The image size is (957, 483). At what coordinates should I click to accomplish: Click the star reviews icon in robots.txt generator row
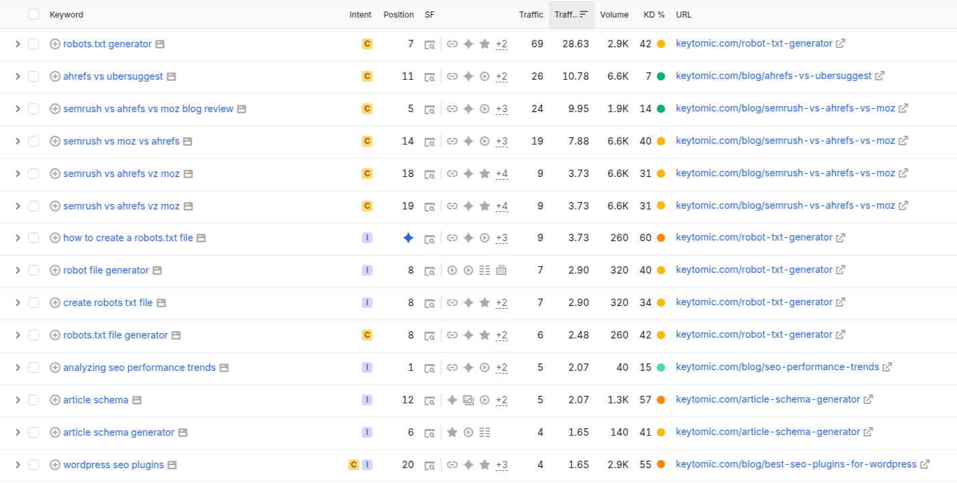tap(484, 44)
